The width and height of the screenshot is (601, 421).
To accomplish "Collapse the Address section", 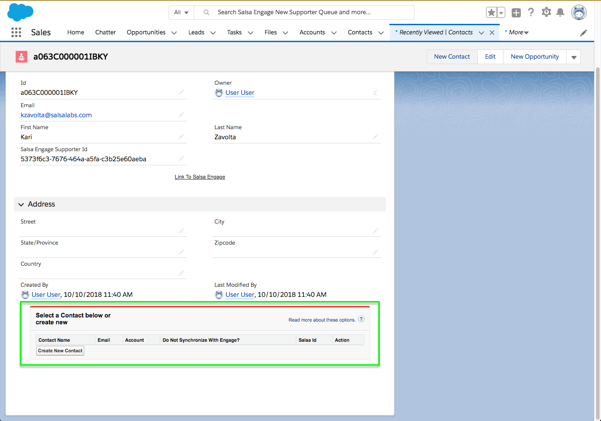I will pyautogui.click(x=21, y=204).
